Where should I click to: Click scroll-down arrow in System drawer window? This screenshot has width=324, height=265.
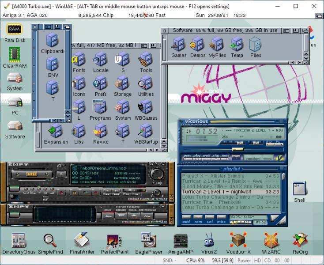click(x=164, y=146)
